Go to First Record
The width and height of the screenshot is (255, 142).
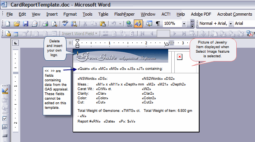click(143, 34)
